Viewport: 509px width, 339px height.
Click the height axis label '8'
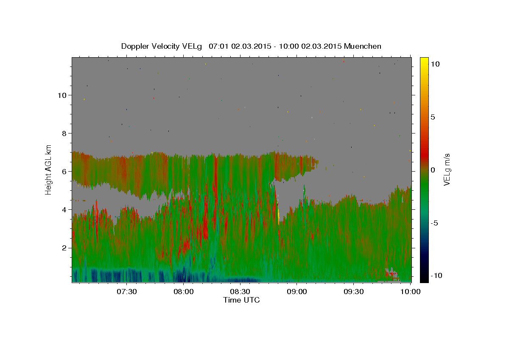[x=64, y=133]
